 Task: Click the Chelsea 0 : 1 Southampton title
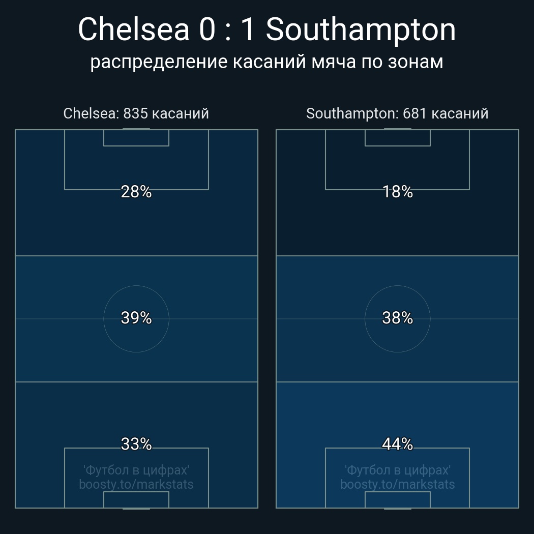(x=266, y=29)
